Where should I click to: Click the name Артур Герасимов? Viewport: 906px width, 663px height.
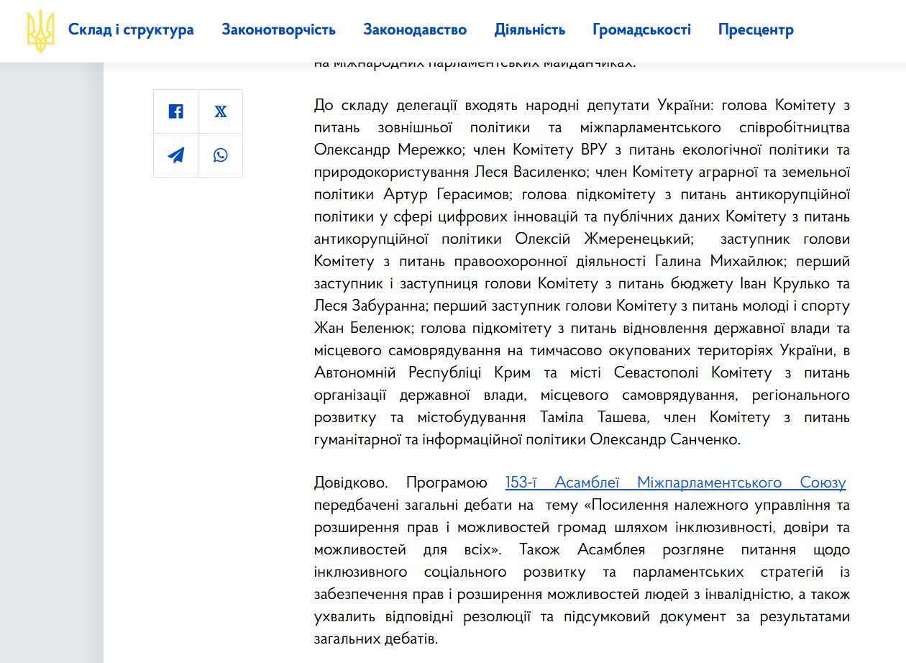(448, 195)
